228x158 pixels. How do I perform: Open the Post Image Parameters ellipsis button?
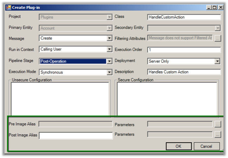[x=218, y=135]
